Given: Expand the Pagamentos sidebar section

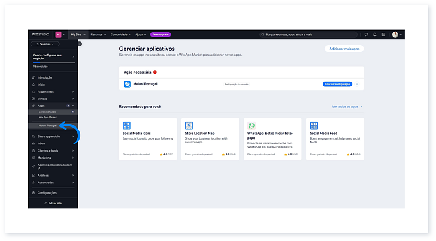Looking at the screenshot, I should click(73, 92).
